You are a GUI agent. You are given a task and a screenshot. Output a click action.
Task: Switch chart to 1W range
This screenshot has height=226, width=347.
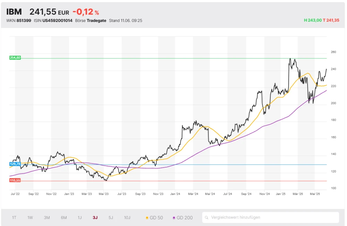(x=30, y=218)
